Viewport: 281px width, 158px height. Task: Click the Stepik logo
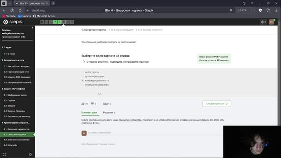click(x=13, y=22)
